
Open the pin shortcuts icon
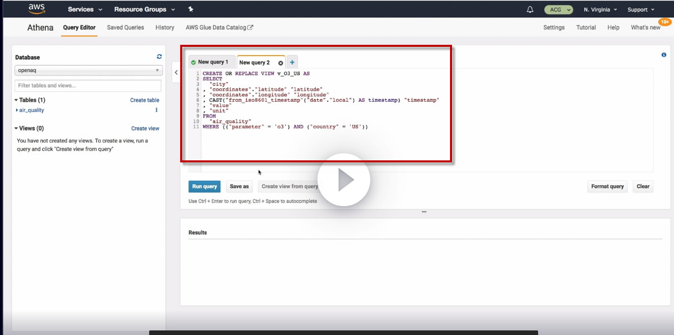(190, 9)
